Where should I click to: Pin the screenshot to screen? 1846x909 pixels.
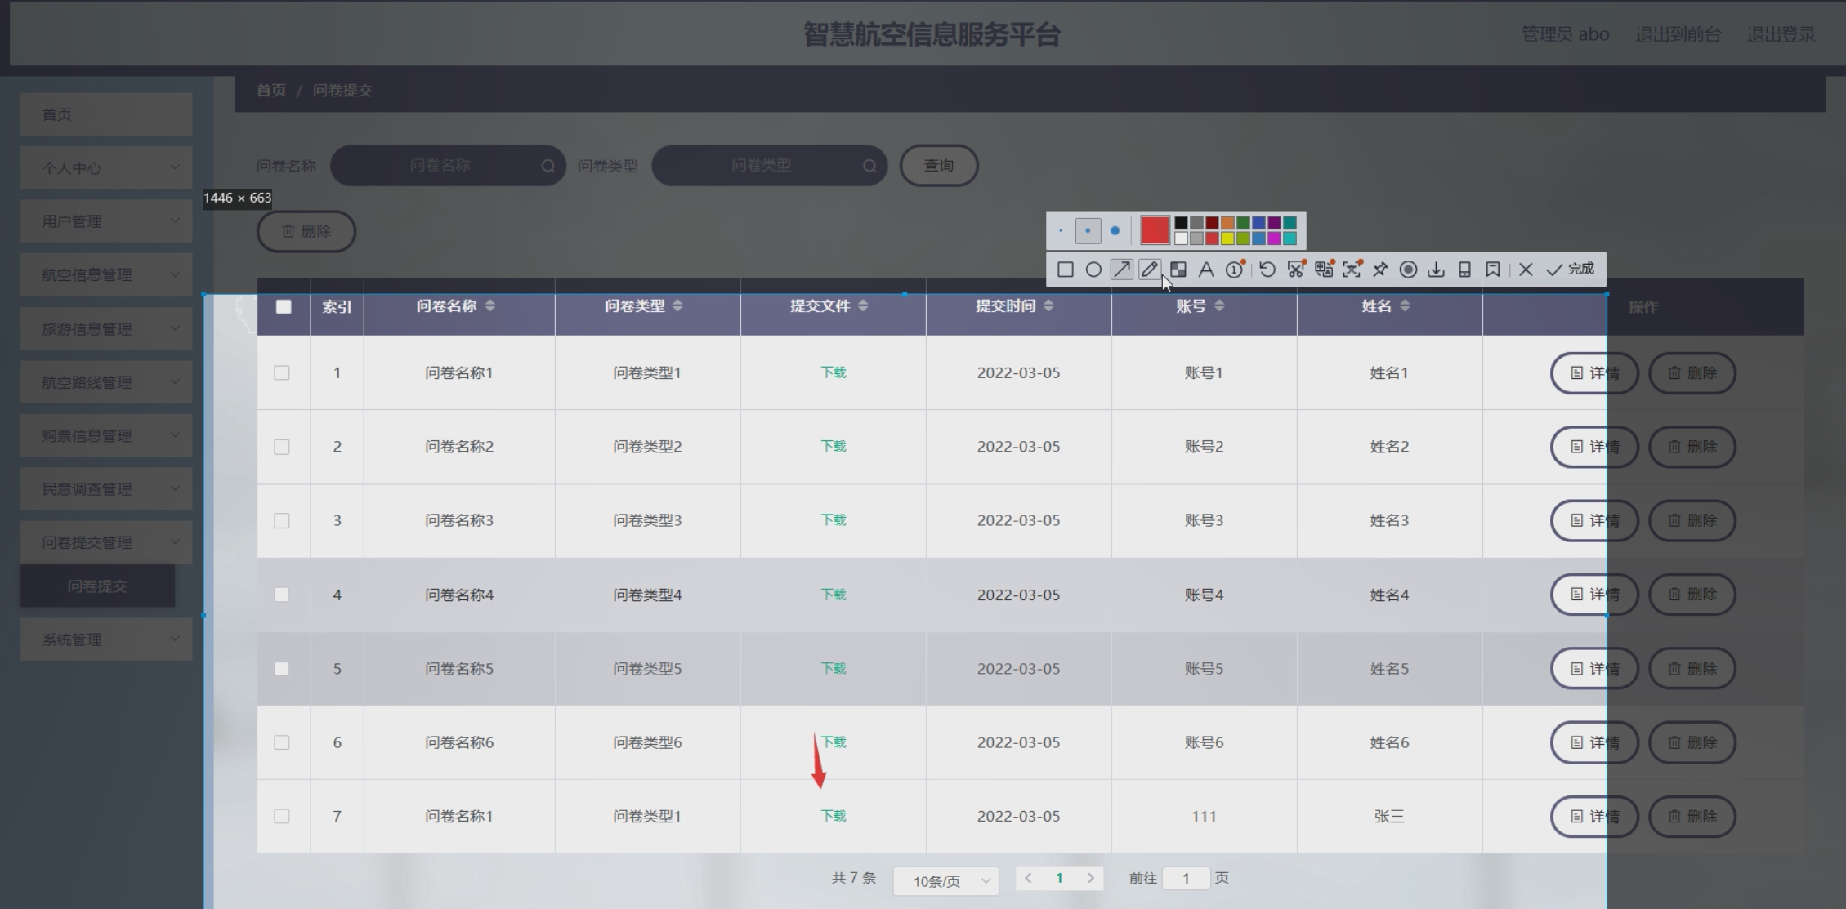1380,270
